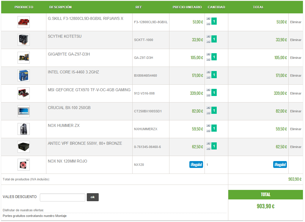
Task: Open G.SKILL F3-12800CL9D-8GBXL Ripjaws X description link
Action: pyautogui.click(x=86, y=19)
